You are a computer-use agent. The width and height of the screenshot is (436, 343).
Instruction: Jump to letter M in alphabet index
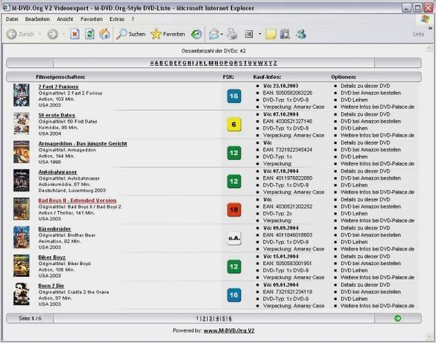(x=211, y=63)
